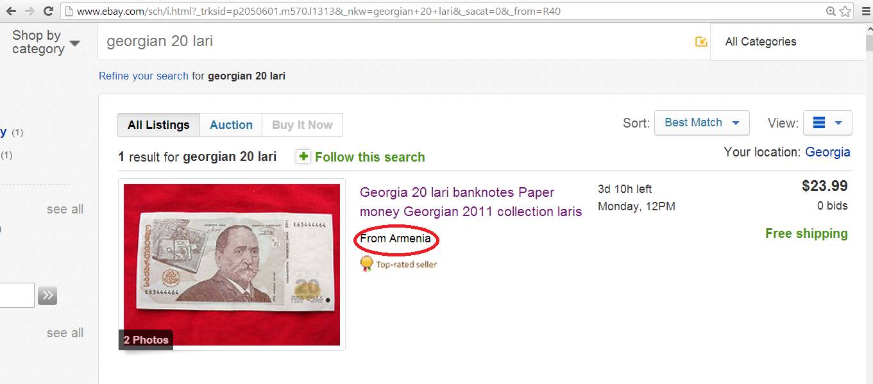The width and height of the screenshot is (873, 384).
Task: Open the View layout dropdown
Action: point(827,122)
